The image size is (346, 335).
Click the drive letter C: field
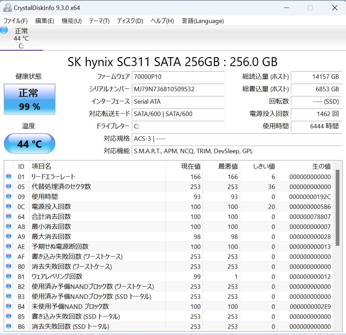point(178,126)
